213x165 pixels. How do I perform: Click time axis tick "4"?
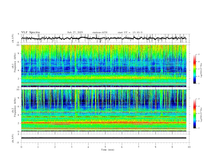tap(88, 147)
